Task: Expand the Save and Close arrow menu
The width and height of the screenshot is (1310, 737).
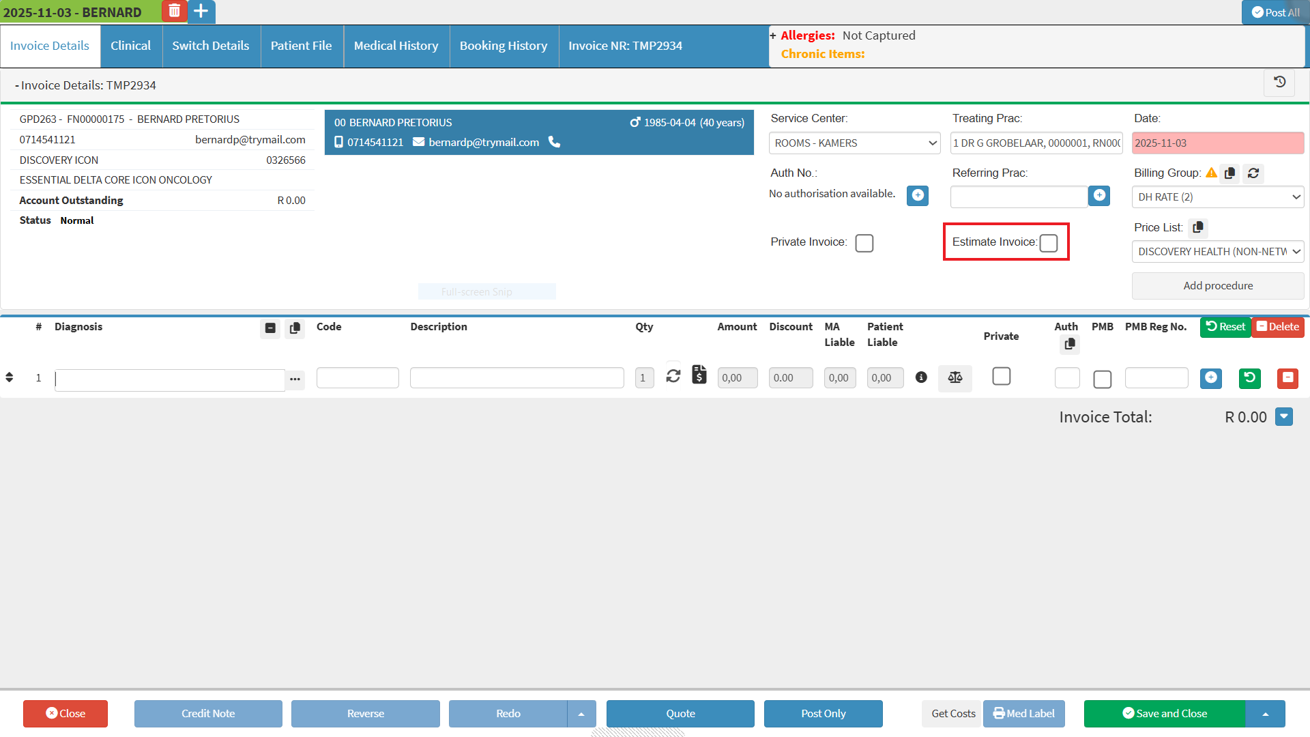Action: [1265, 714]
